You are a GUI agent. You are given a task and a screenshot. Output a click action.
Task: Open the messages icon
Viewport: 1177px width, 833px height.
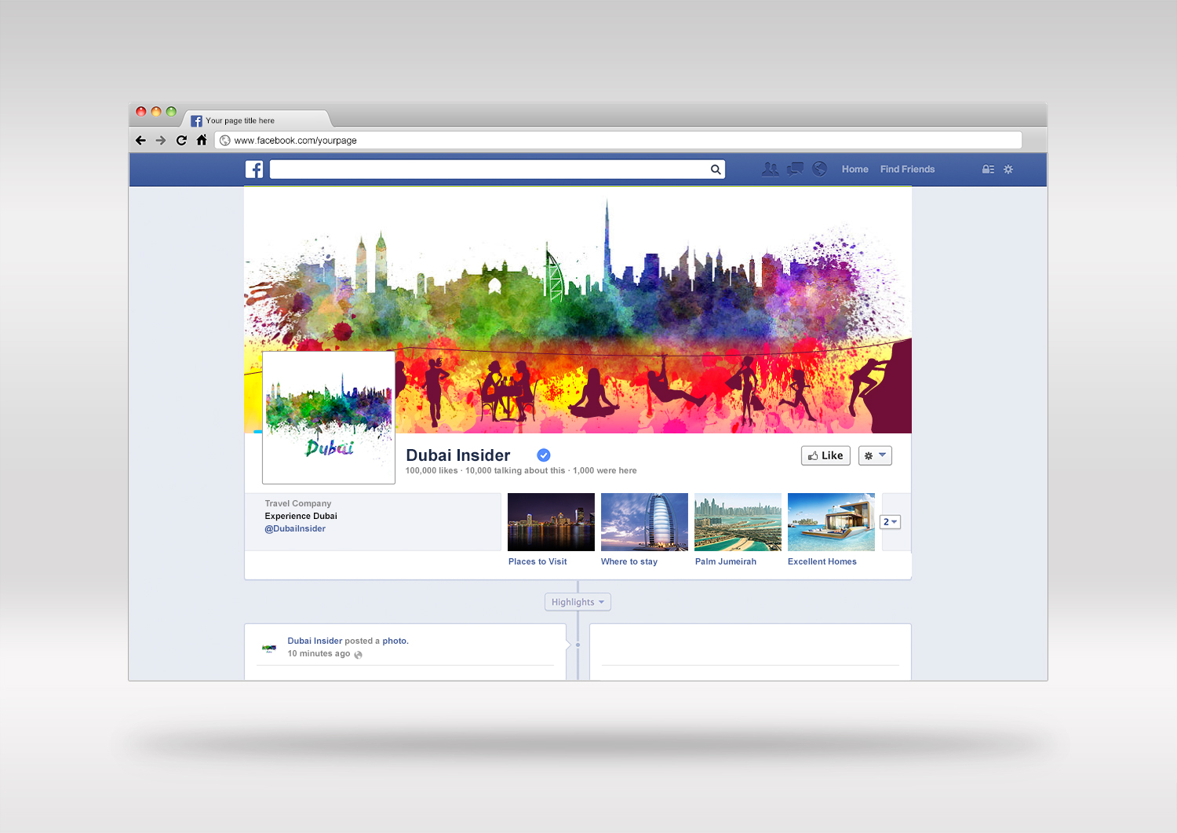pos(795,169)
